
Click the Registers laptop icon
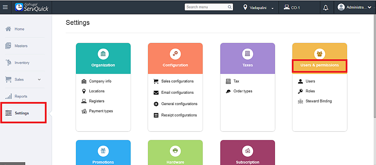click(x=84, y=101)
